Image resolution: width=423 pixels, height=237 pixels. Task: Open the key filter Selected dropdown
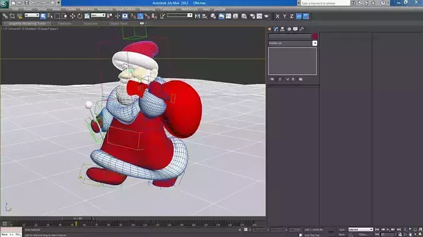point(360,229)
